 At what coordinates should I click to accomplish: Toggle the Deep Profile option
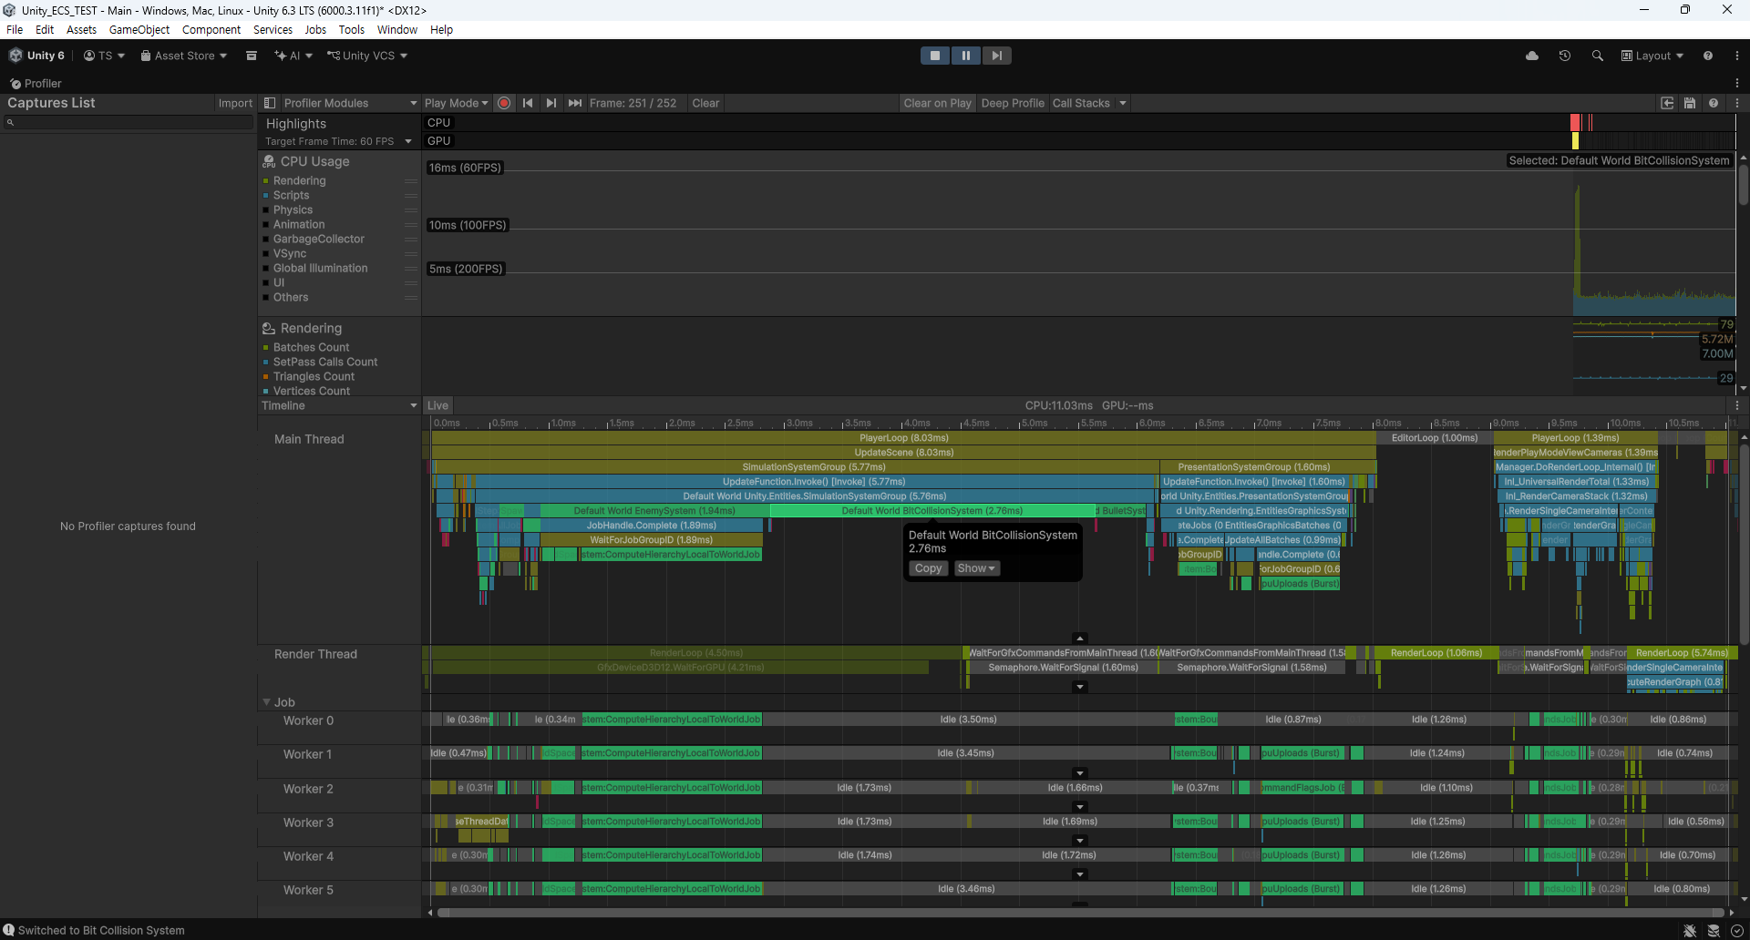[1012, 103]
